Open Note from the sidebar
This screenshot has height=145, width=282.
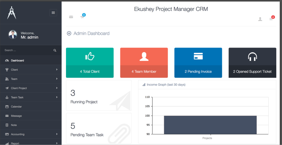tap(14, 125)
